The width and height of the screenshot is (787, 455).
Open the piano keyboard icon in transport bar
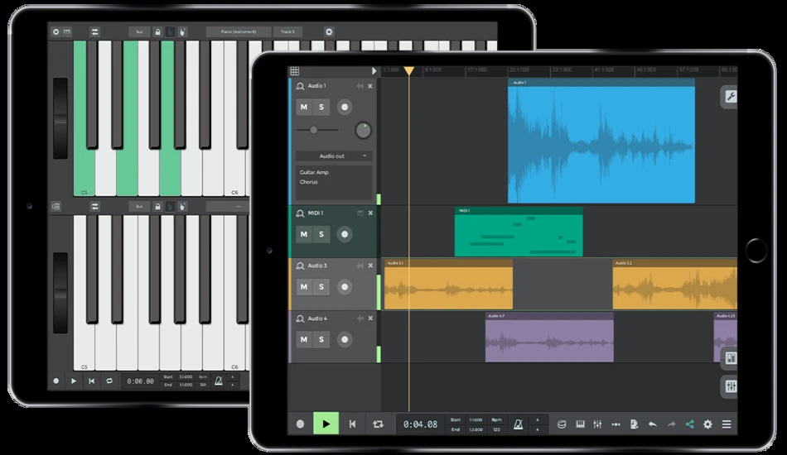[580, 424]
